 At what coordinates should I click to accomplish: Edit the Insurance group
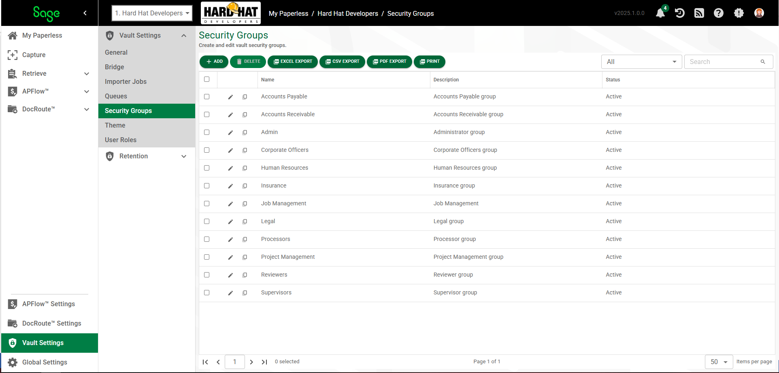(x=230, y=186)
